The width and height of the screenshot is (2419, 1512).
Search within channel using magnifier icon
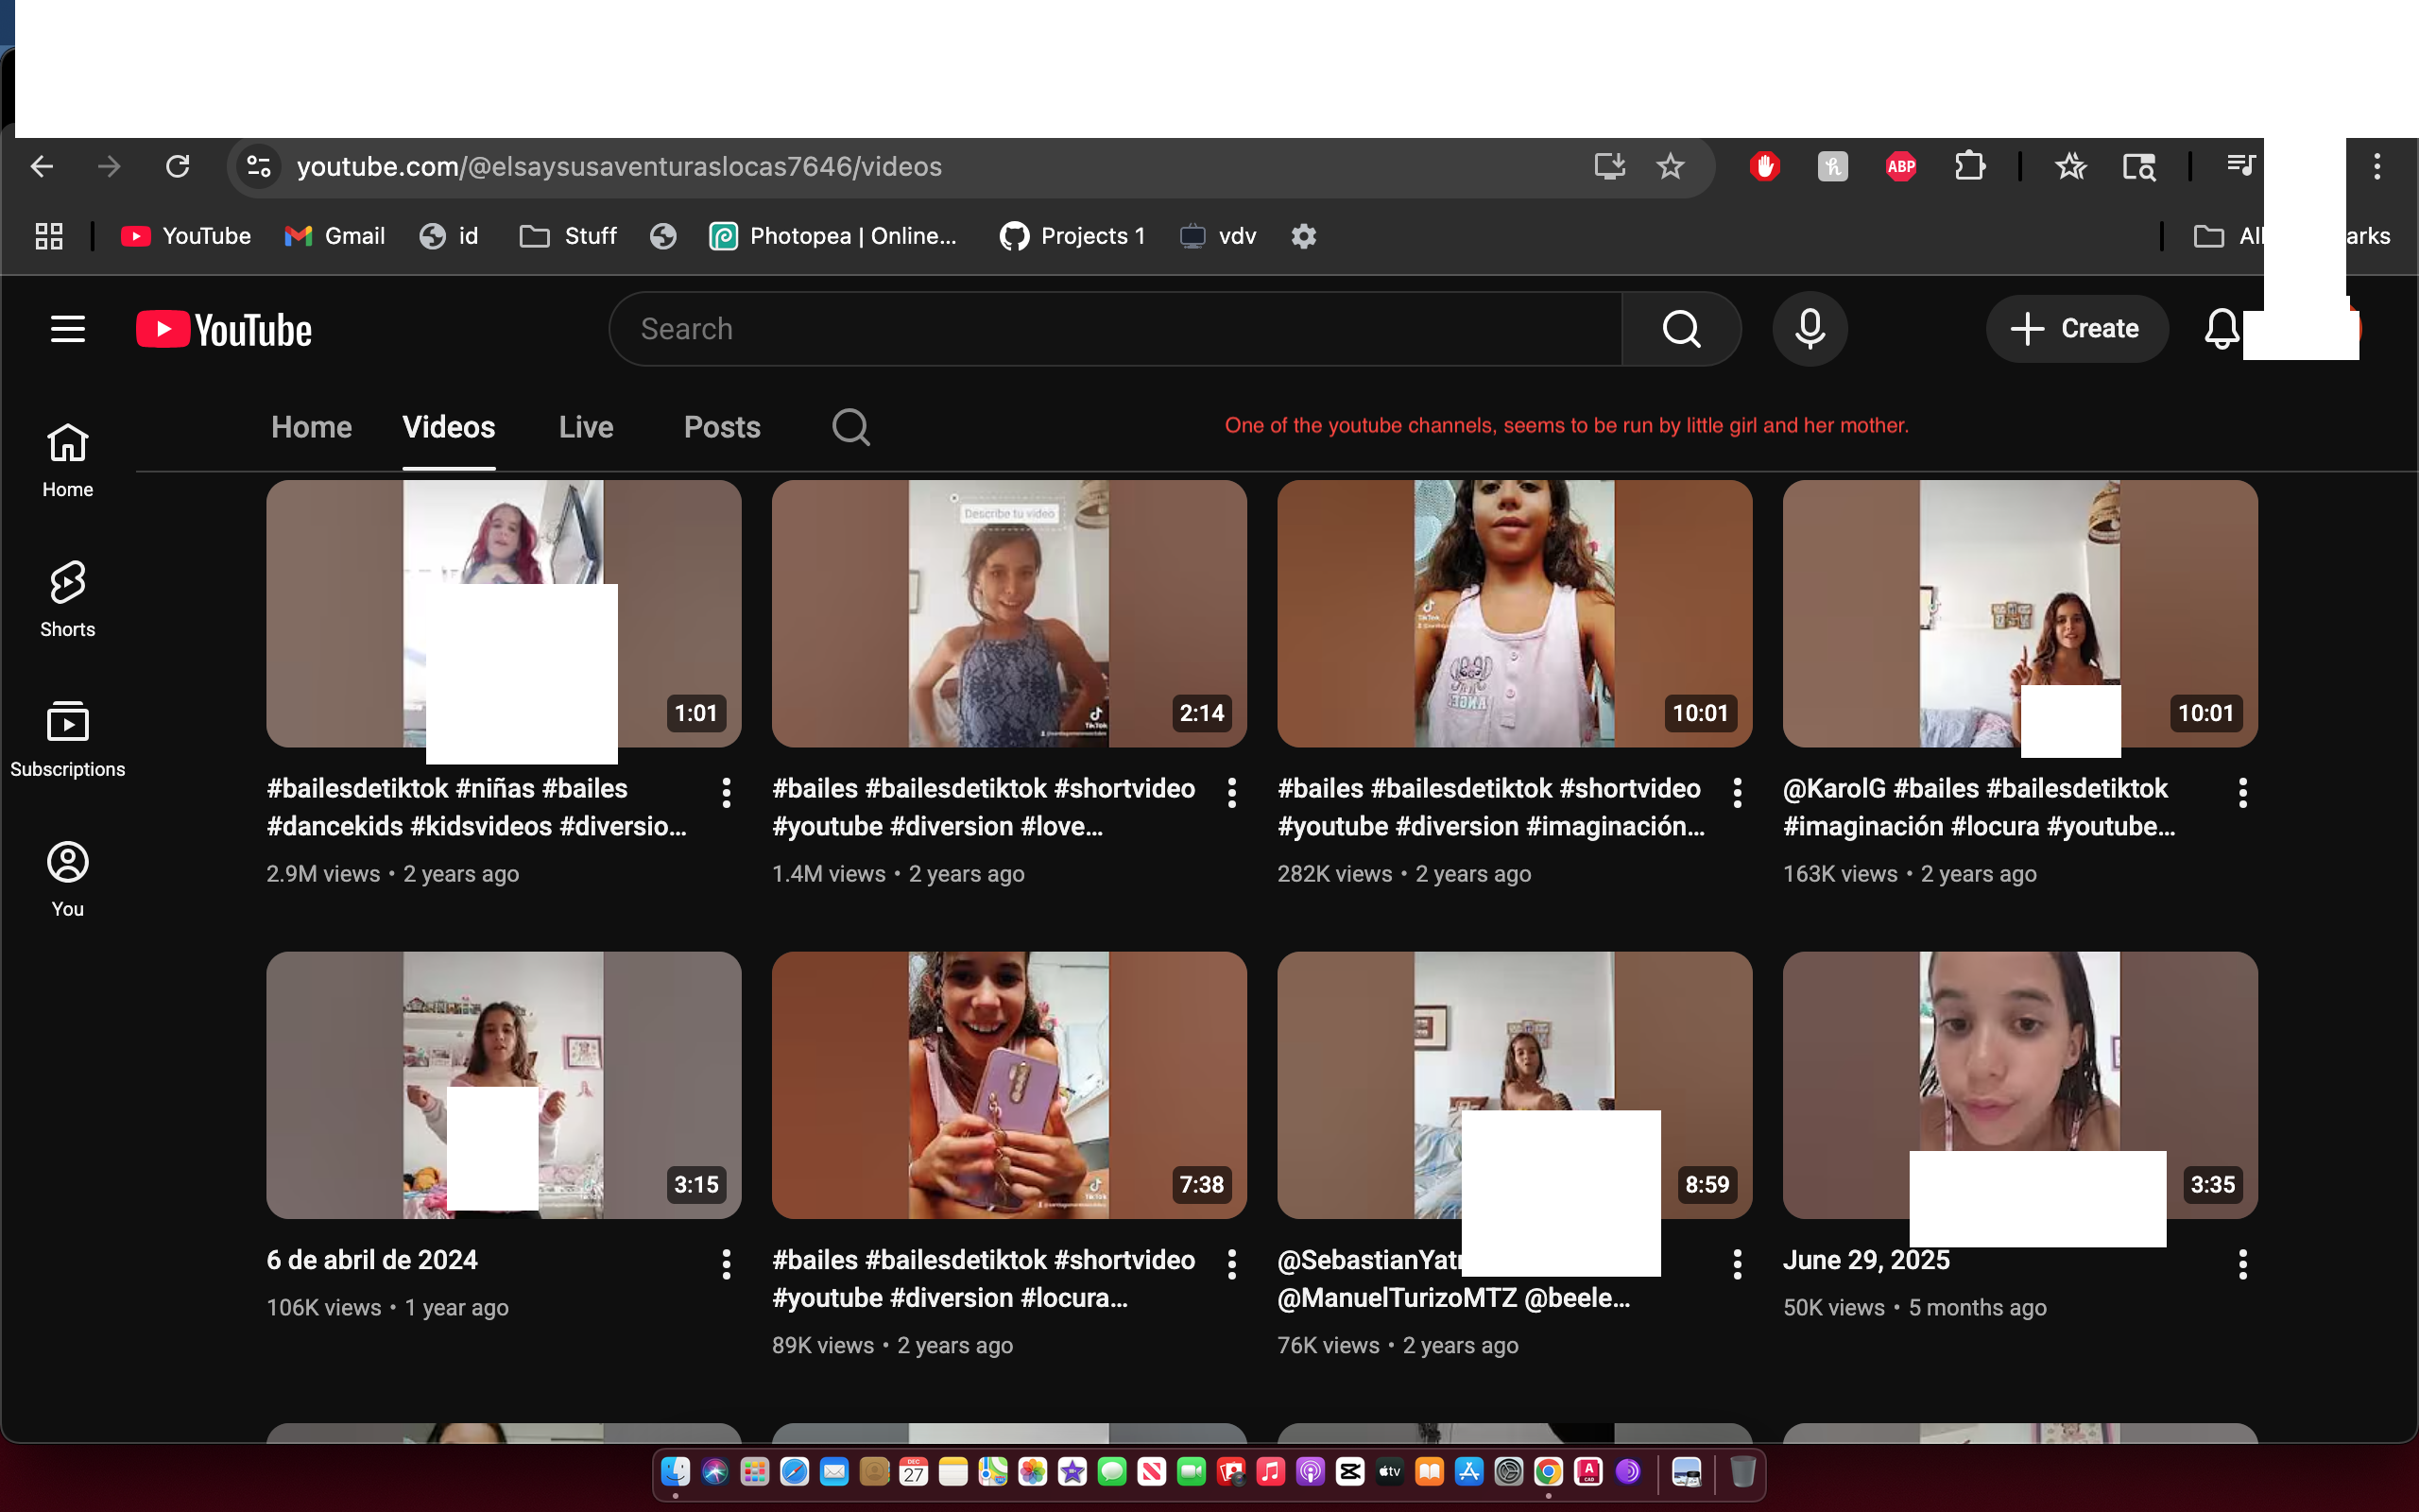click(850, 427)
